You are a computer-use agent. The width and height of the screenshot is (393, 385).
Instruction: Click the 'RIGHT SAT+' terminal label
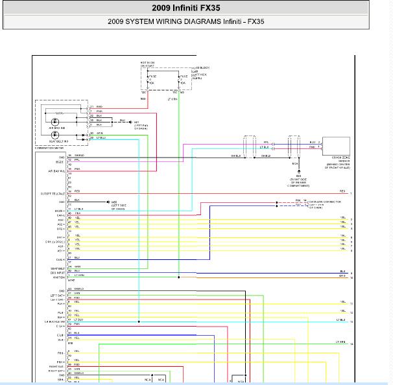(x=56, y=371)
